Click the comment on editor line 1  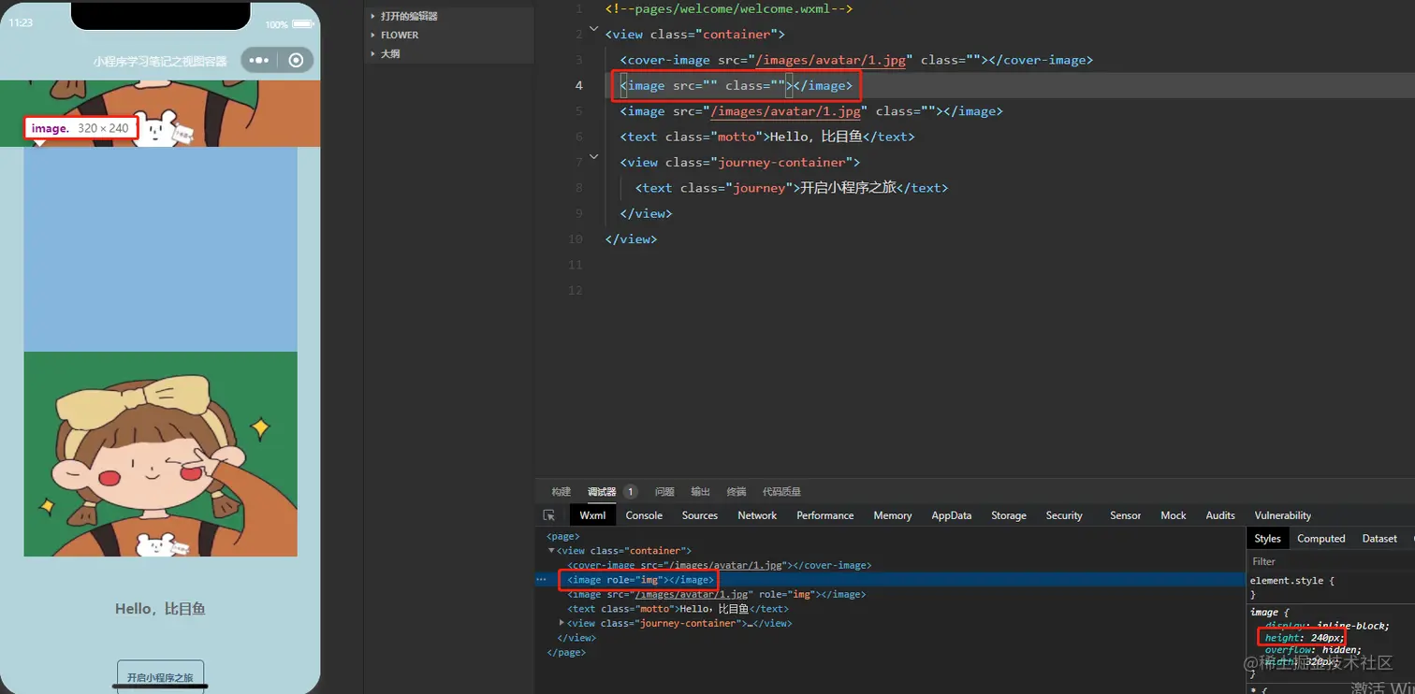tap(729, 8)
